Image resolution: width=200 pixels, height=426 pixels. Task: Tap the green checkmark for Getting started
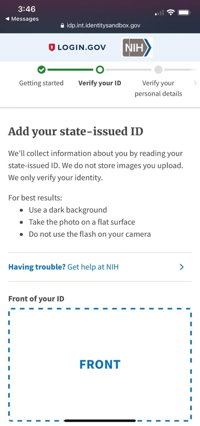(41, 70)
